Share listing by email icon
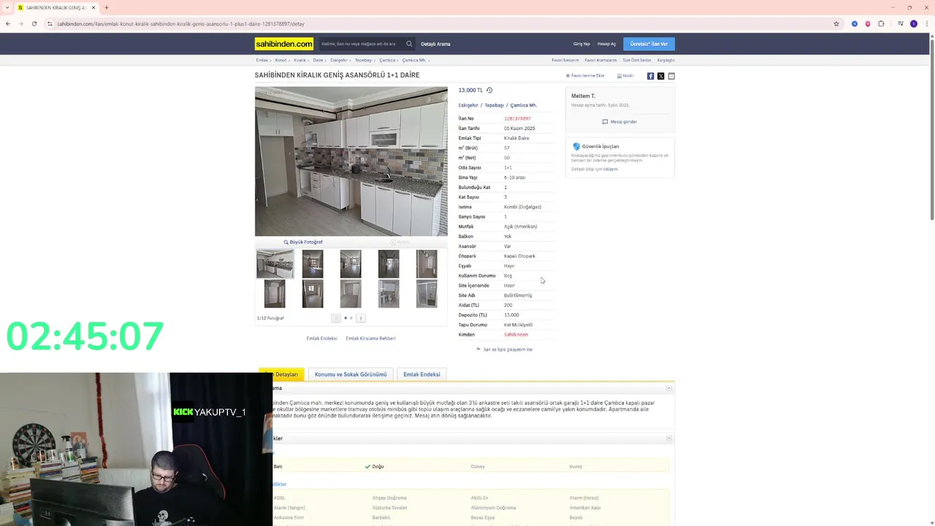The image size is (935, 526). [x=671, y=76]
